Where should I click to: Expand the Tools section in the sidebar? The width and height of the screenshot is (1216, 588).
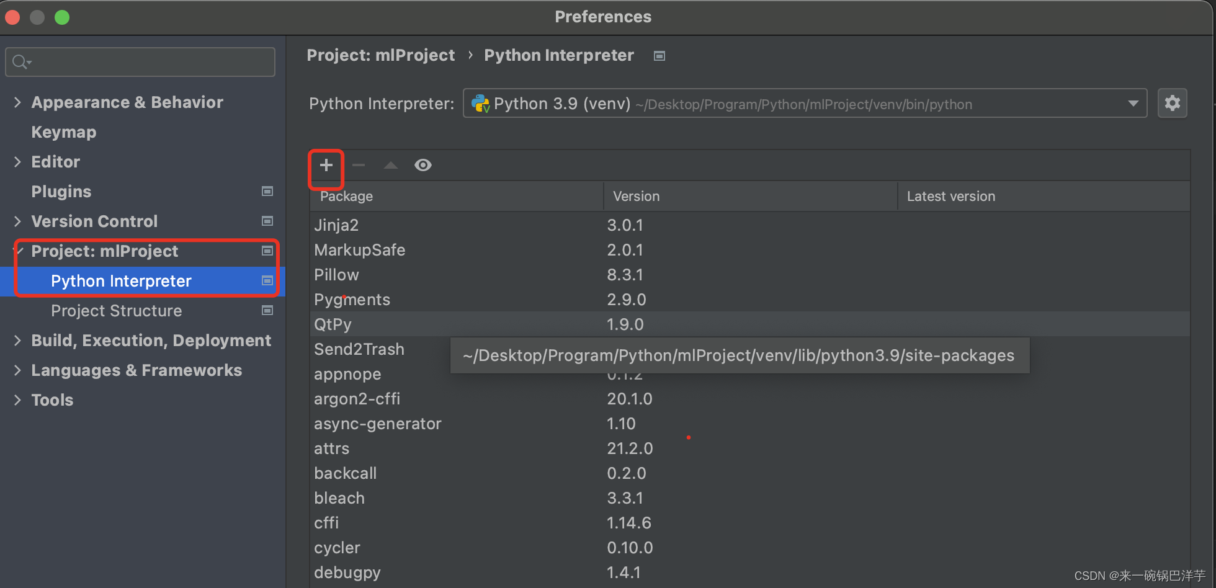click(x=17, y=399)
